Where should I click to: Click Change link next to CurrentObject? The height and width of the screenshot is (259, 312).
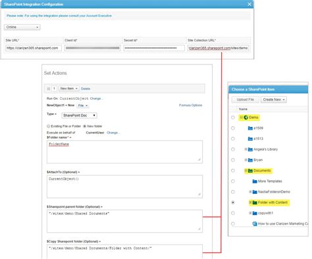pos(95,99)
